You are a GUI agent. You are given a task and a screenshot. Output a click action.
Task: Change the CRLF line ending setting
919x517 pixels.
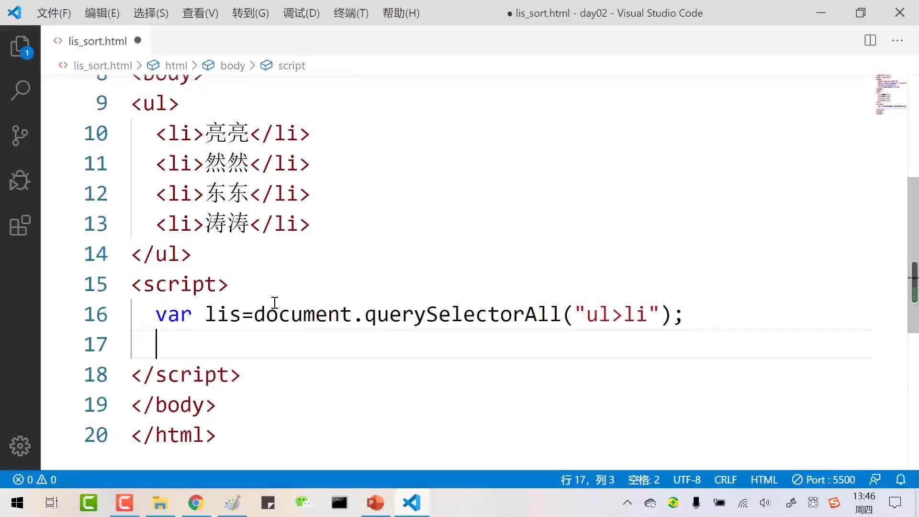725,480
